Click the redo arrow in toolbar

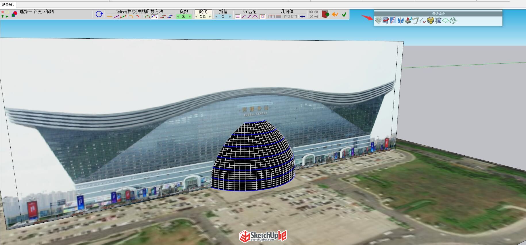click(316, 12)
